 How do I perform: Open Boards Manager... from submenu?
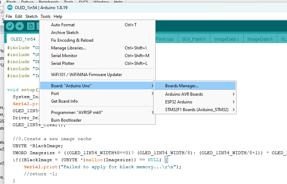tap(195, 86)
